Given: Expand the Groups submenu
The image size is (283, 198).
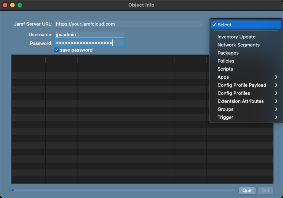Looking at the screenshot, I should click(246, 109).
